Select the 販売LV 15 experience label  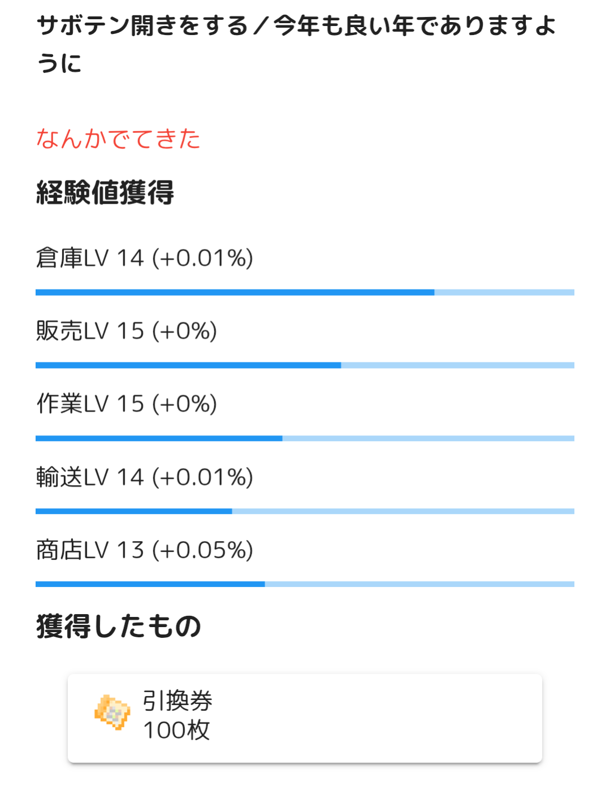pyautogui.click(x=126, y=331)
